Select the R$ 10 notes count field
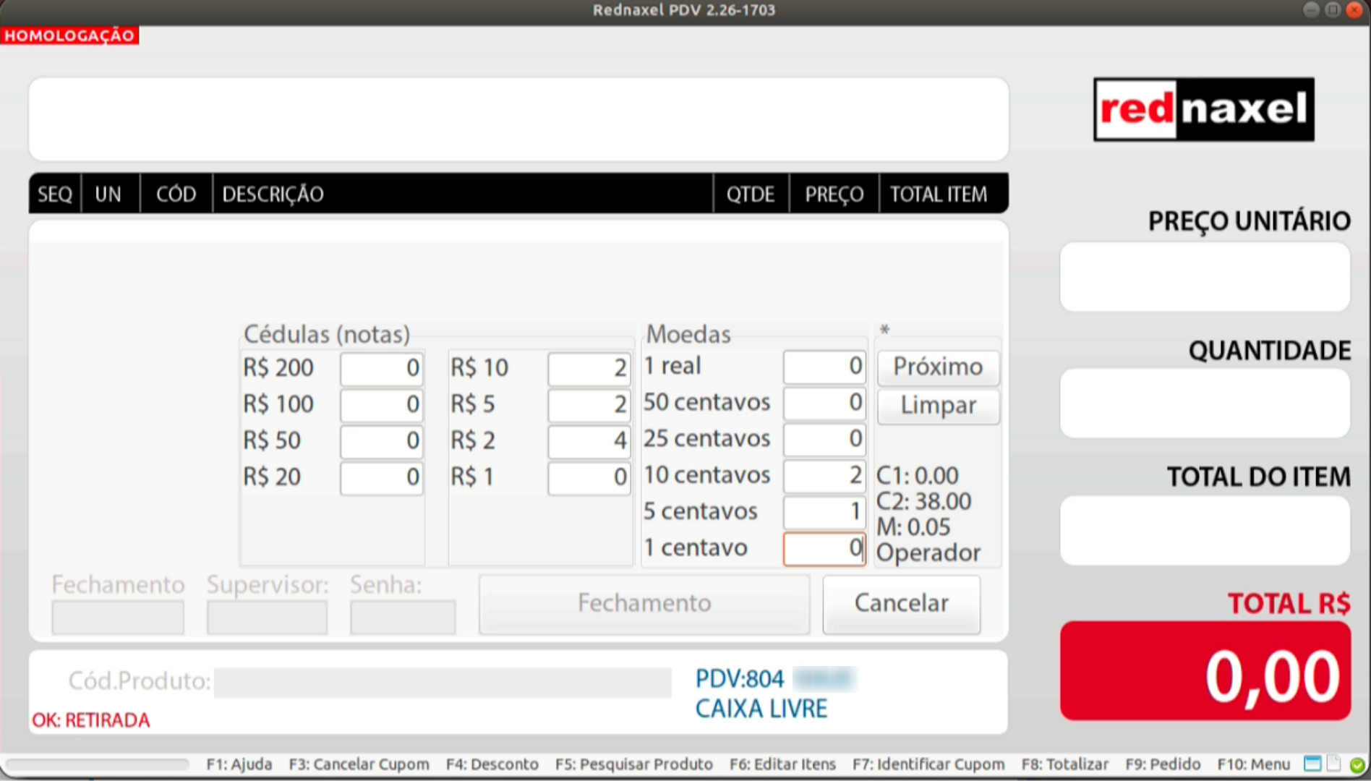The width and height of the screenshot is (1371, 781). (589, 368)
